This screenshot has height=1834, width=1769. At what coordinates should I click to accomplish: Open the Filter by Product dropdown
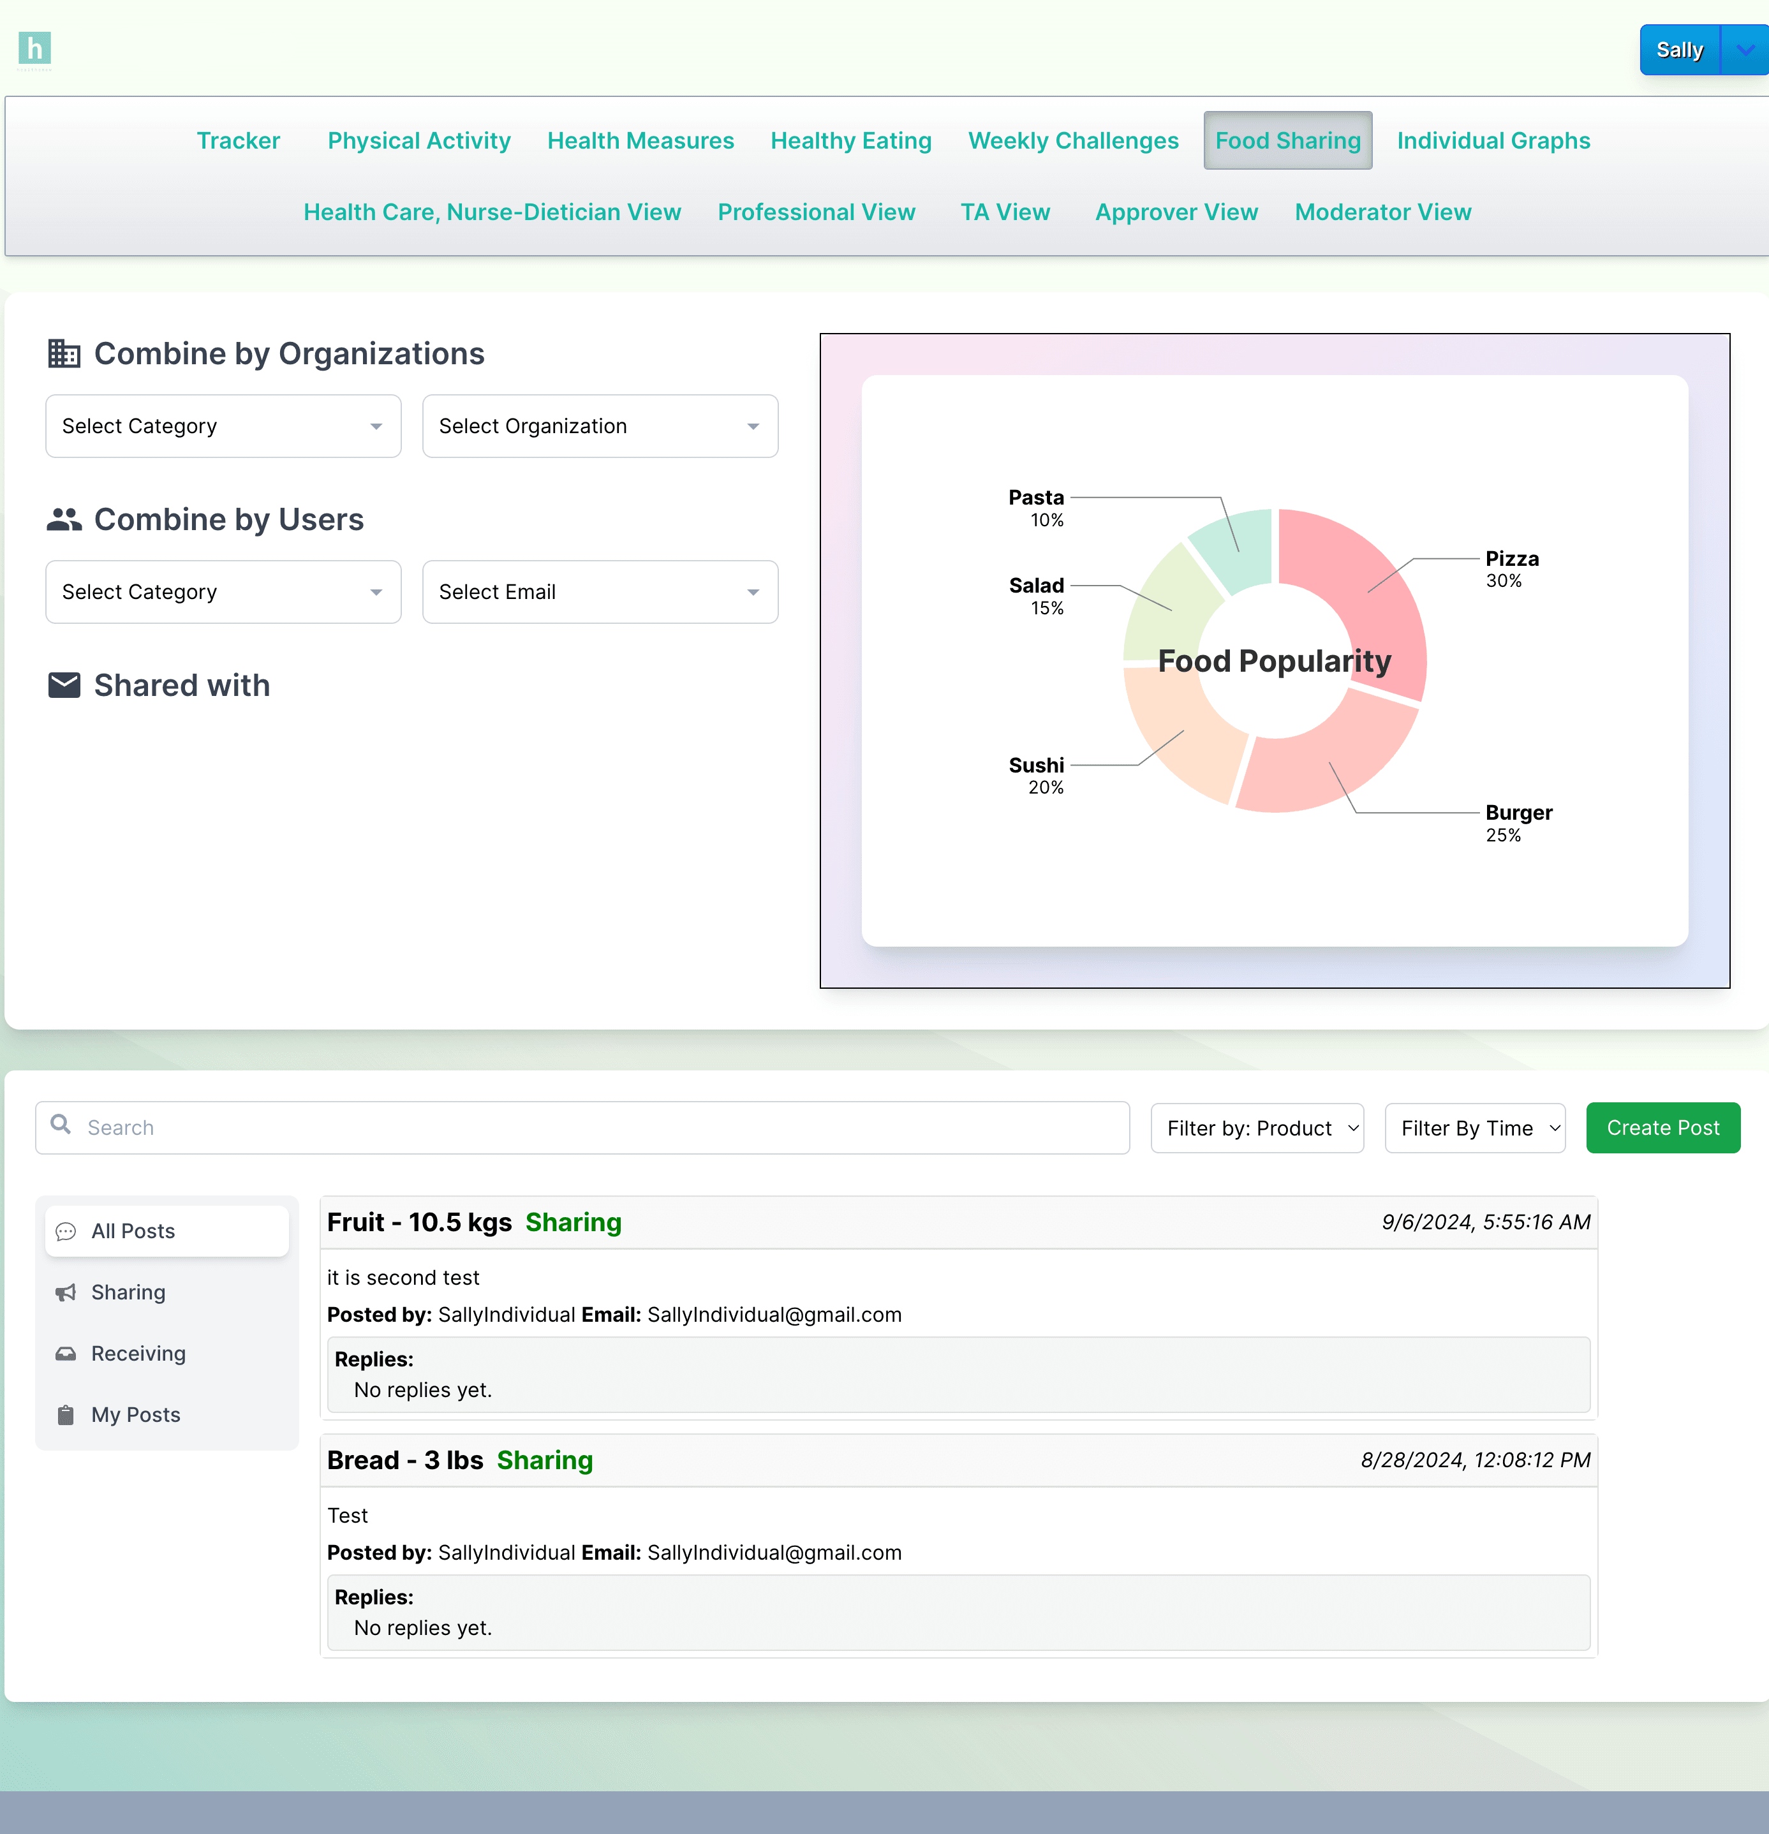click(1257, 1128)
